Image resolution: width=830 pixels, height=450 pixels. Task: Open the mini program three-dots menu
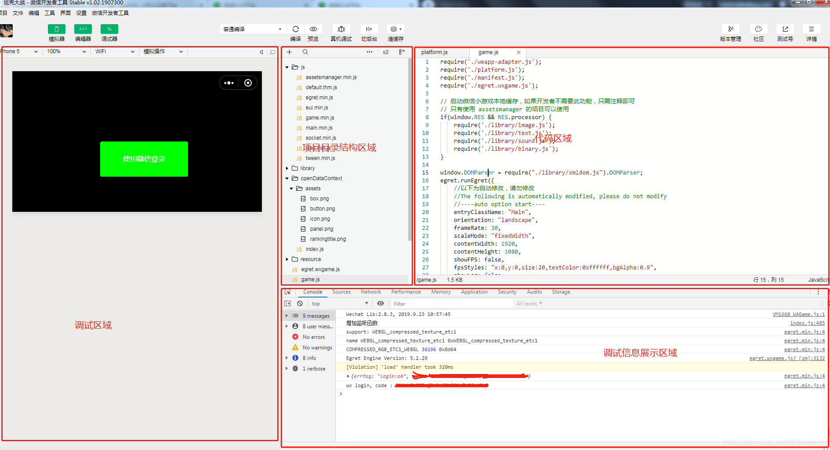(229, 83)
